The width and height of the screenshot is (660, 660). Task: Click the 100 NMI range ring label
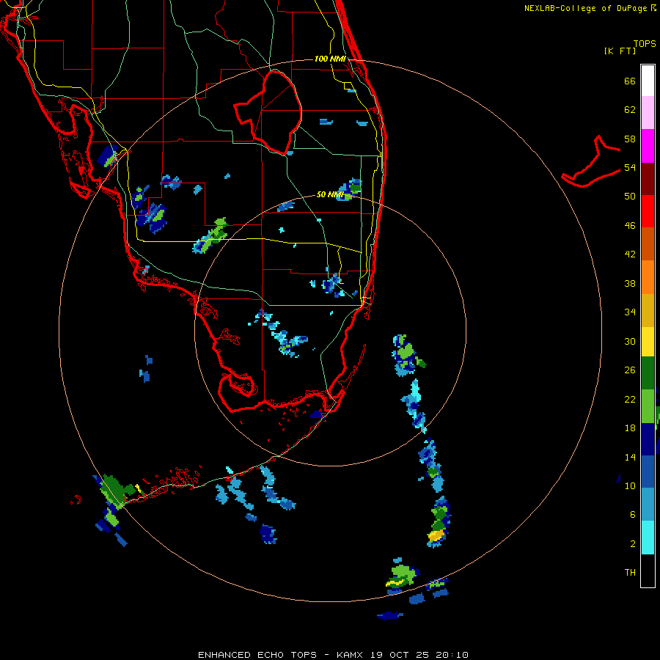330,59
